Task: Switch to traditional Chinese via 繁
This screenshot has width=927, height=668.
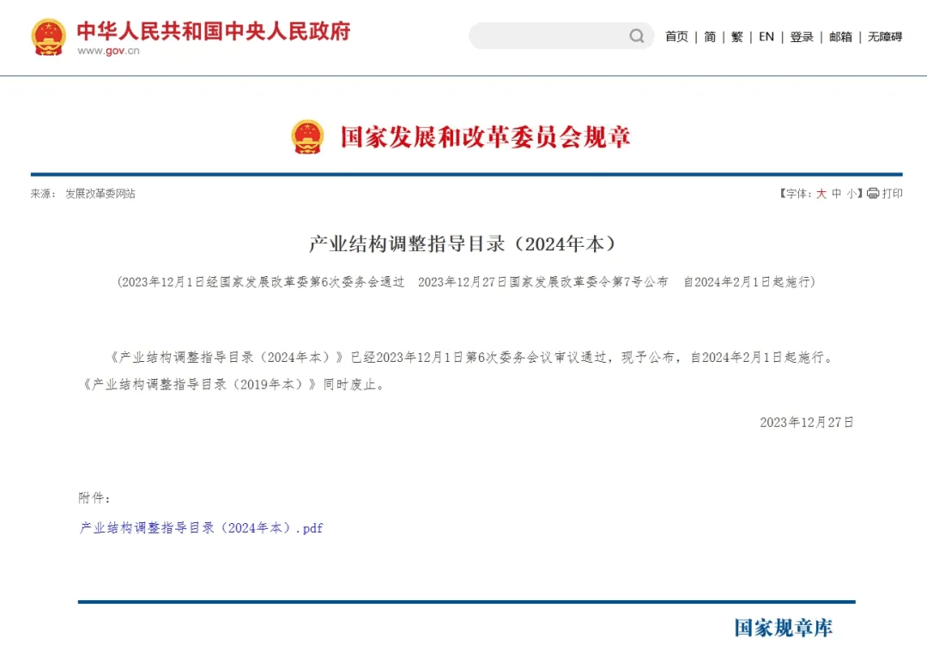Action: pos(737,37)
